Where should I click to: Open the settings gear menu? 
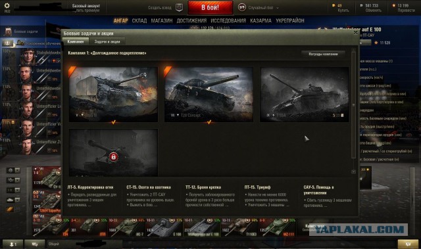point(7,6)
